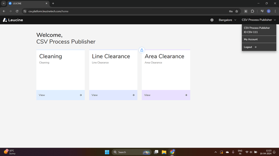Close the LEUCINE browser tab
Viewport: 279px width, 156px height.
47,3
